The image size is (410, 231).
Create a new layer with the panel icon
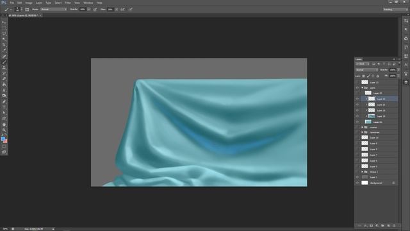click(388, 225)
